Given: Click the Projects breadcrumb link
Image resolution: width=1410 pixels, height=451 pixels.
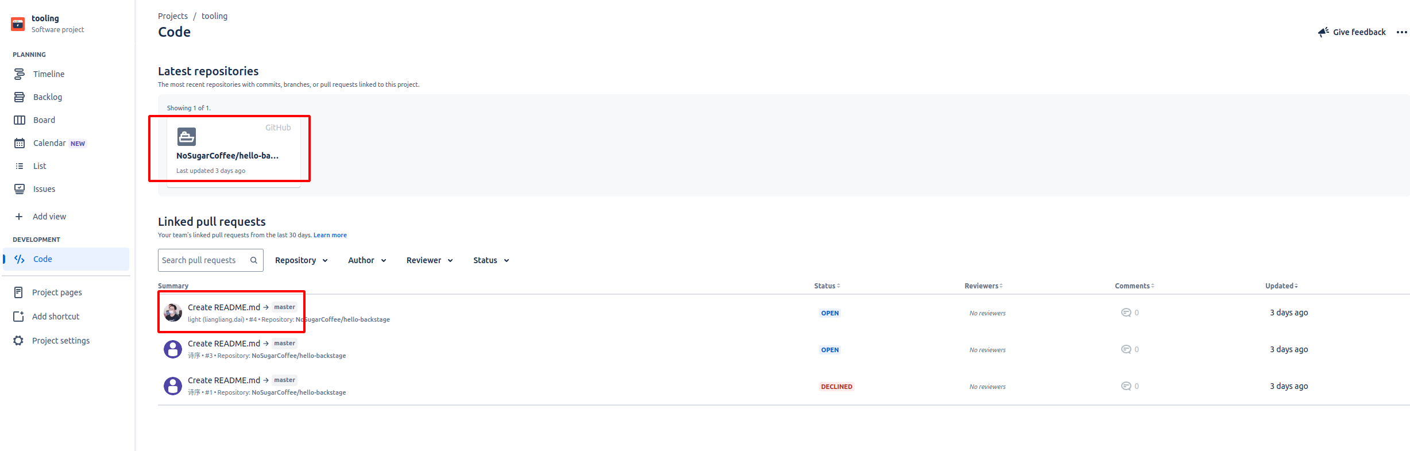Looking at the screenshot, I should 173,16.
